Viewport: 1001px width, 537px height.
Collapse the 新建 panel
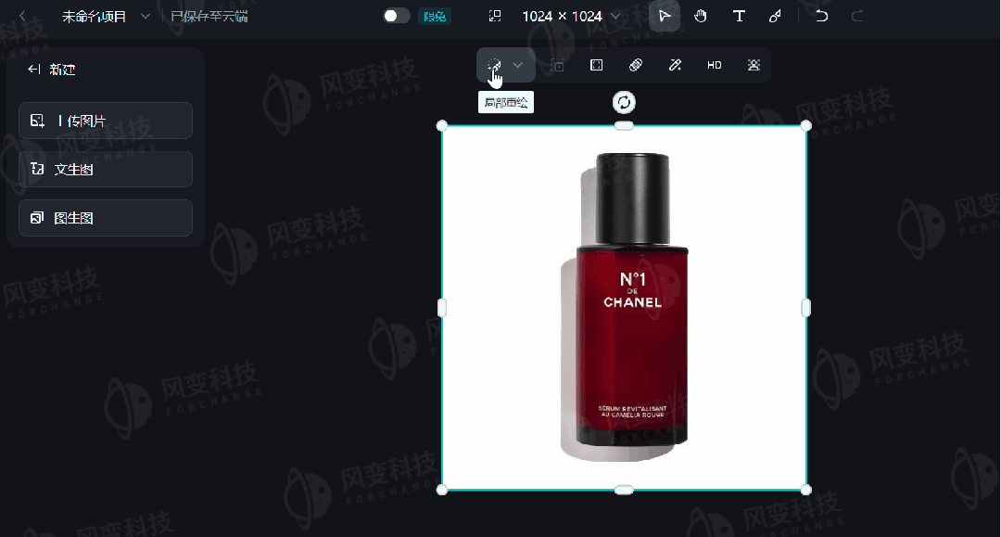(x=35, y=70)
